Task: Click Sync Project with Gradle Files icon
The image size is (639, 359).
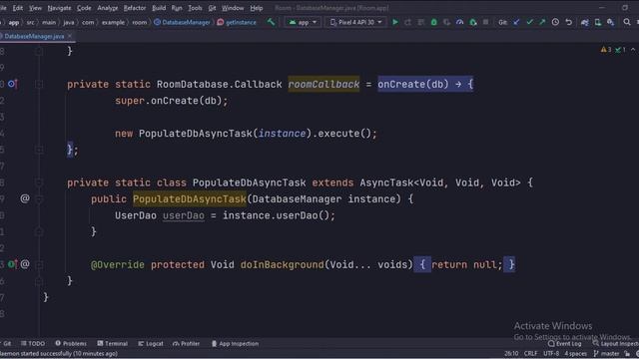Action: [x=585, y=22]
